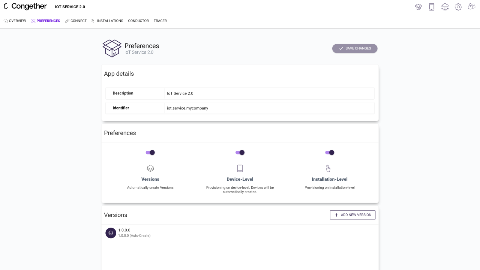Click the large Preferences box icon
The width and height of the screenshot is (480, 270).
tap(112, 48)
